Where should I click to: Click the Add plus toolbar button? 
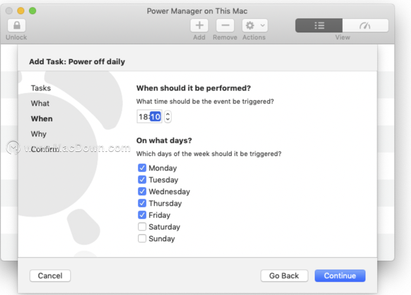coord(199,25)
